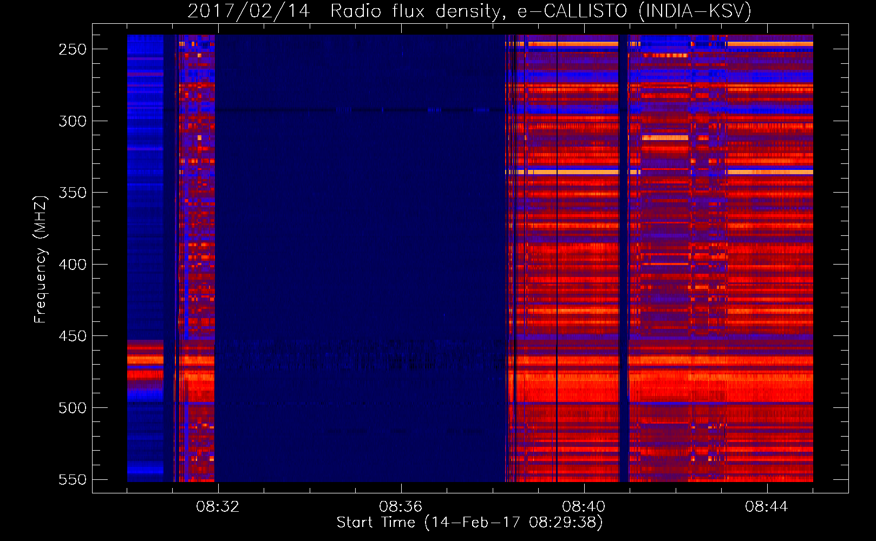Select the 550 frequency tick label

[73, 480]
